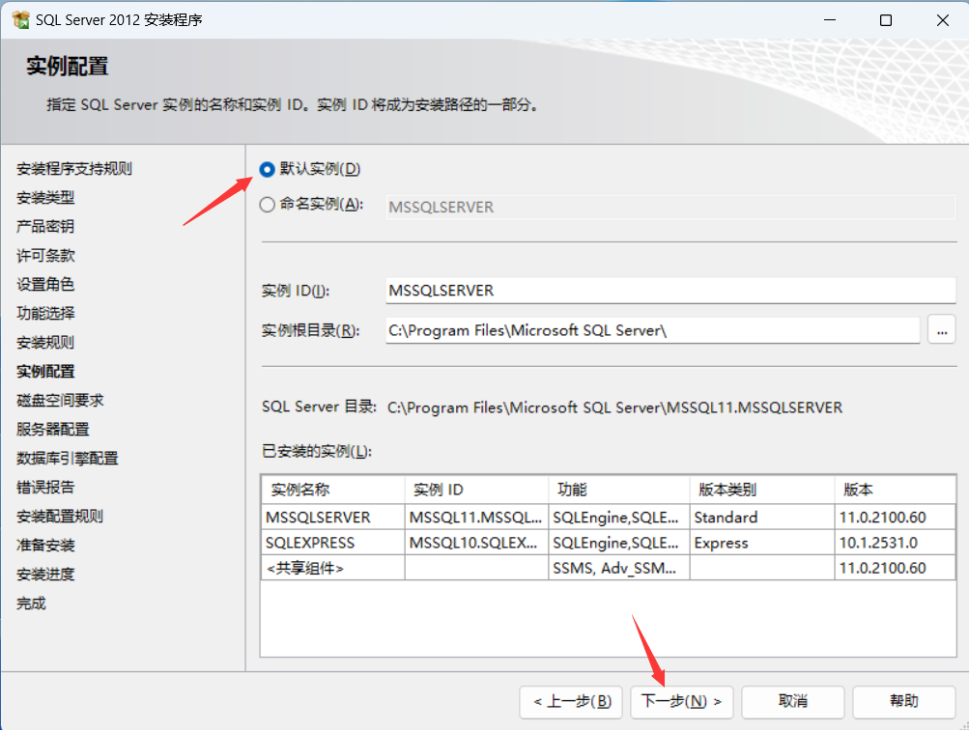
Task: Select the 默认实例(D) radio button
Action: (267, 169)
